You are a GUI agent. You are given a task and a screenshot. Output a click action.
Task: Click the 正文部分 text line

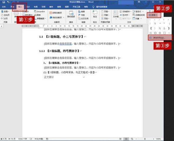pos(49,77)
